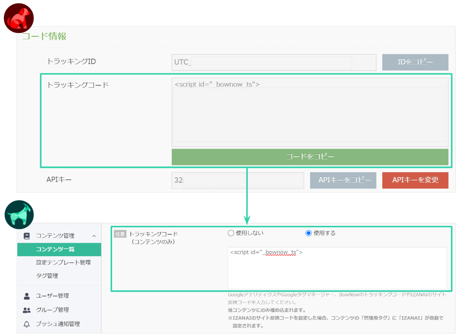Click the upper トラッキングコード script box
458x336 pixels.
click(x=310, y=112)
